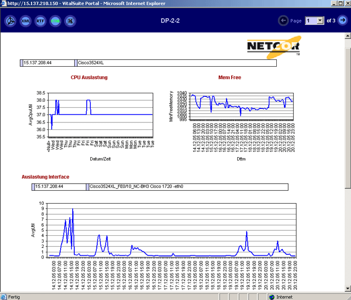Click the Datum/Zeit axis label
The image size is (351, 300).
[100, 159]
